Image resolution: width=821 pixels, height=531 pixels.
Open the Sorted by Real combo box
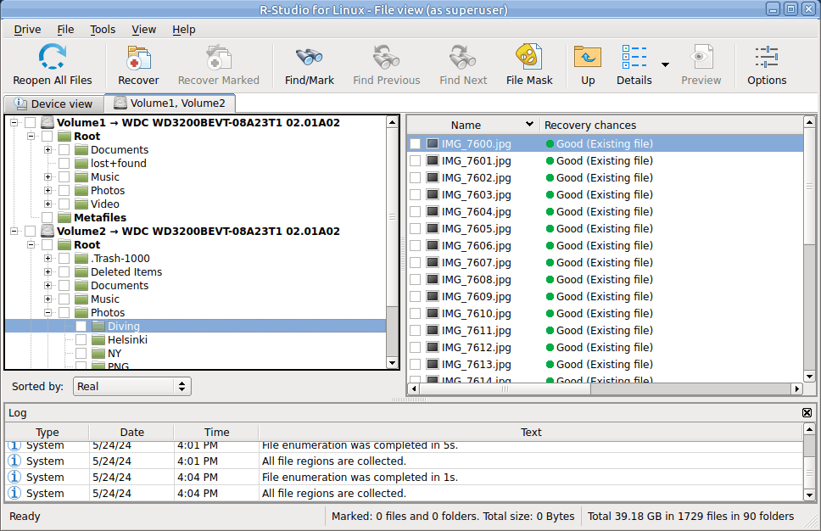(x=132, y=387)
